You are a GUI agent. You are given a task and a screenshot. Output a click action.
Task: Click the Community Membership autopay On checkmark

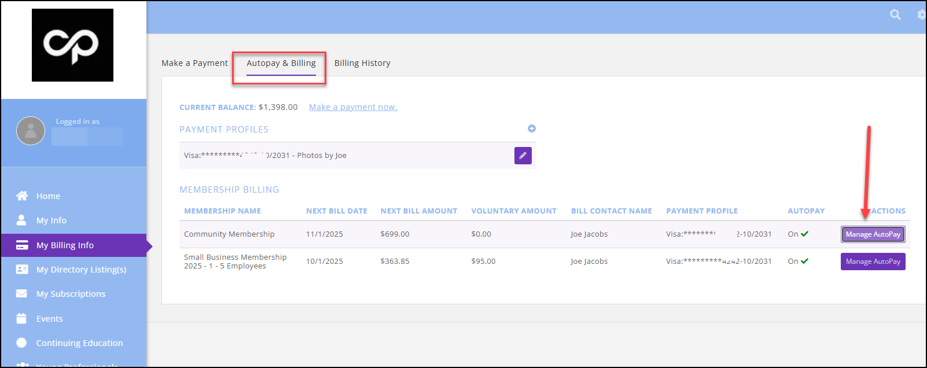804,234
